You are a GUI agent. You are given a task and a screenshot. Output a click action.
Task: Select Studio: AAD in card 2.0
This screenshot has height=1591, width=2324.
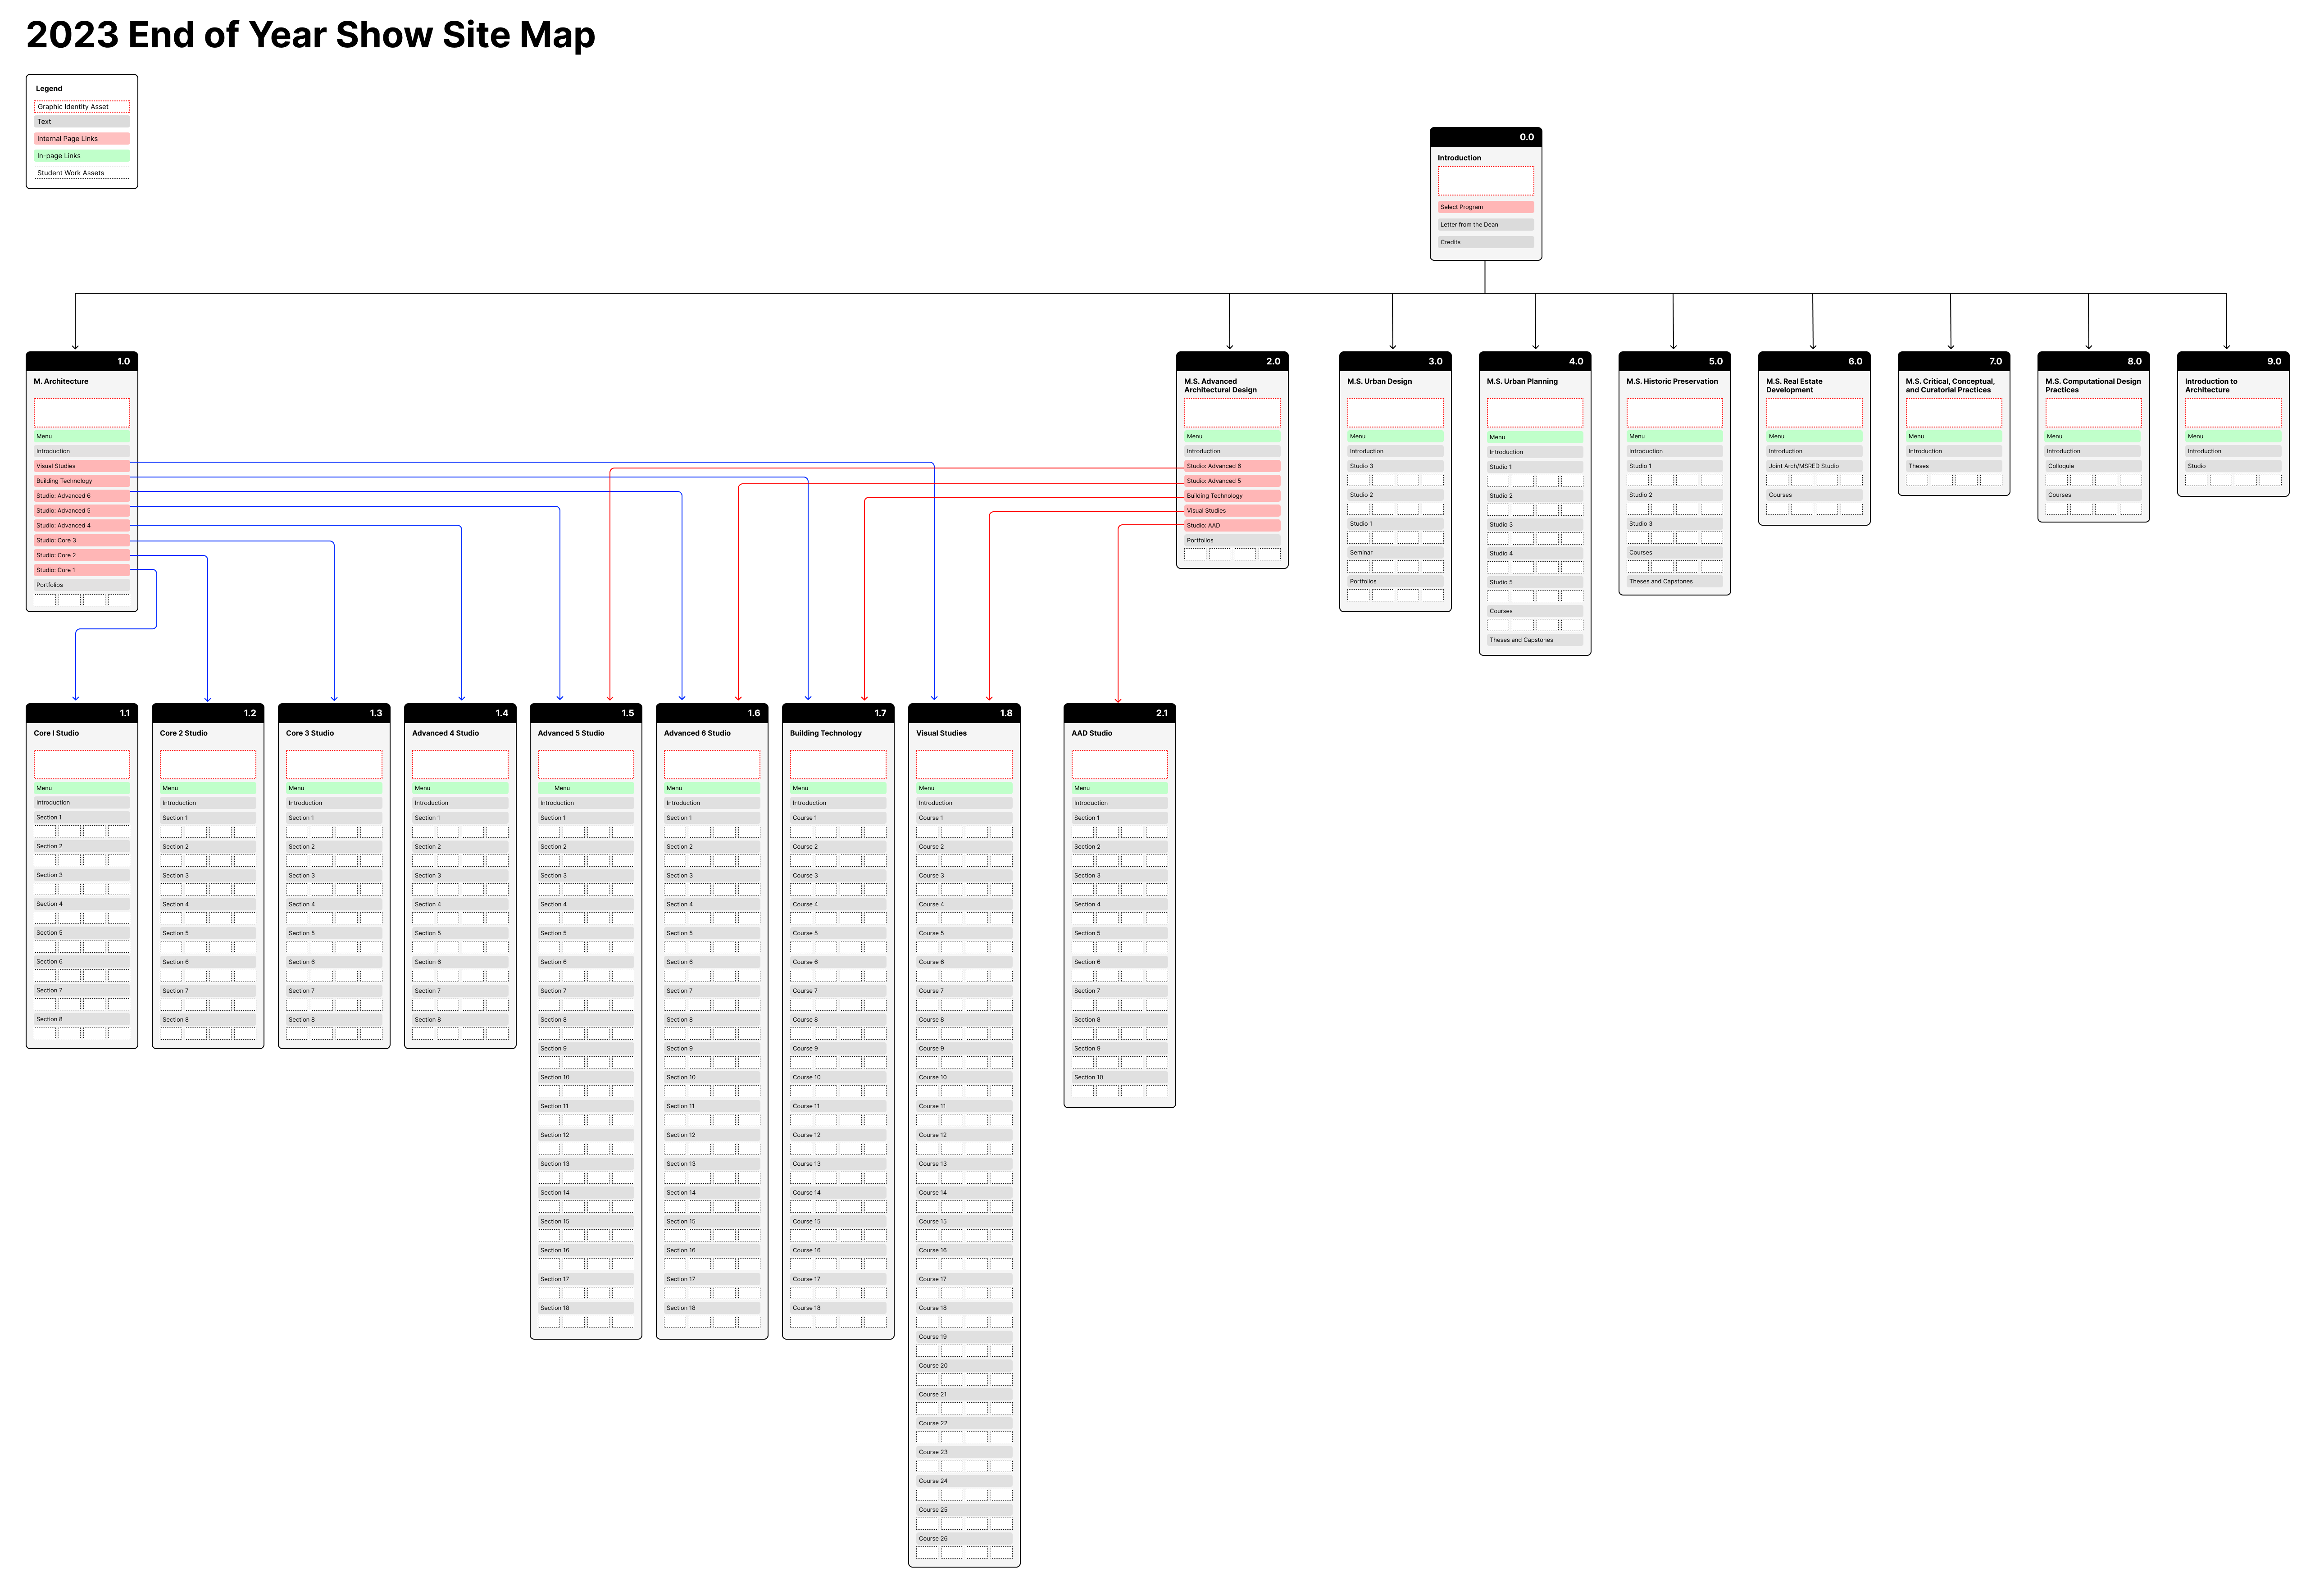point(1231,525)
